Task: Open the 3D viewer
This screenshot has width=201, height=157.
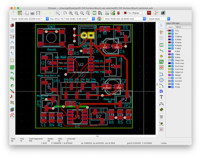Action: [x=163, y=13]
